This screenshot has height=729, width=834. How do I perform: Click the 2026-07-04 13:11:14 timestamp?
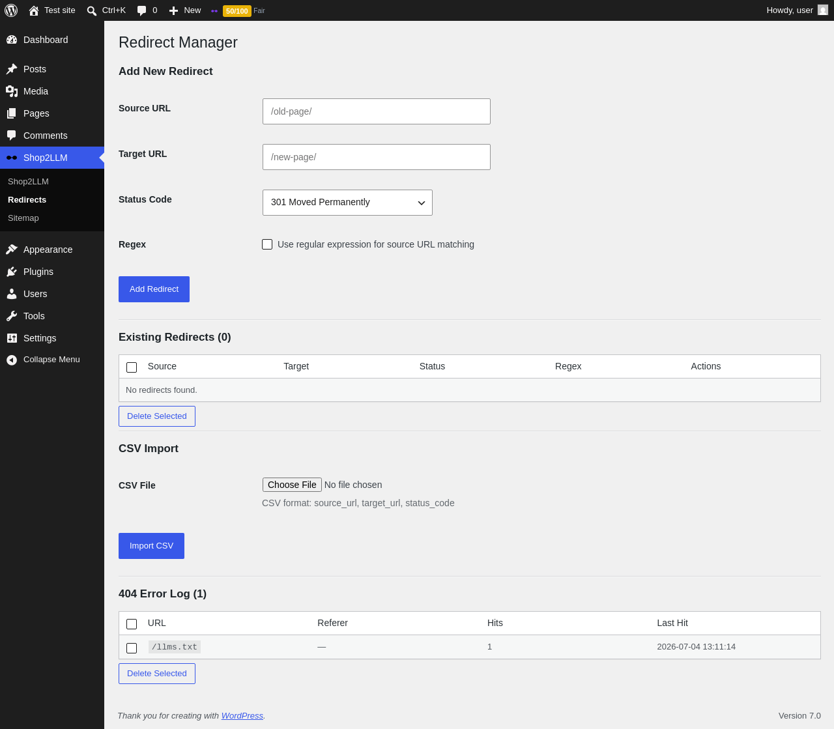point(696,647)
